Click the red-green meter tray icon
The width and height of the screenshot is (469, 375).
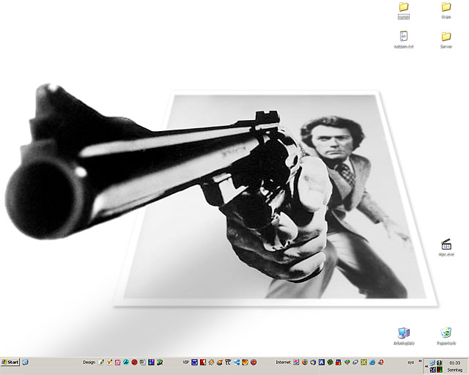coord(440,370)
